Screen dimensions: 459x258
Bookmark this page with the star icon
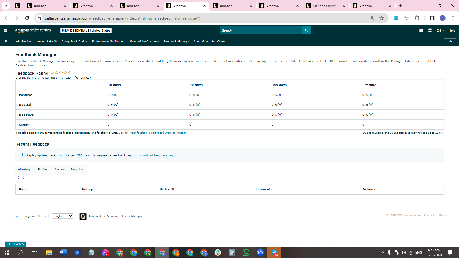pyautogui.click(x=382, y=18)
